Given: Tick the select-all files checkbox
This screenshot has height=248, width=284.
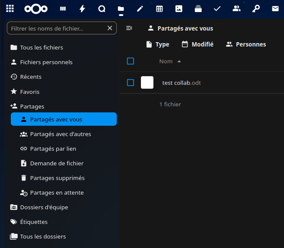Looking at the screenshot, I should click(131, 61).
